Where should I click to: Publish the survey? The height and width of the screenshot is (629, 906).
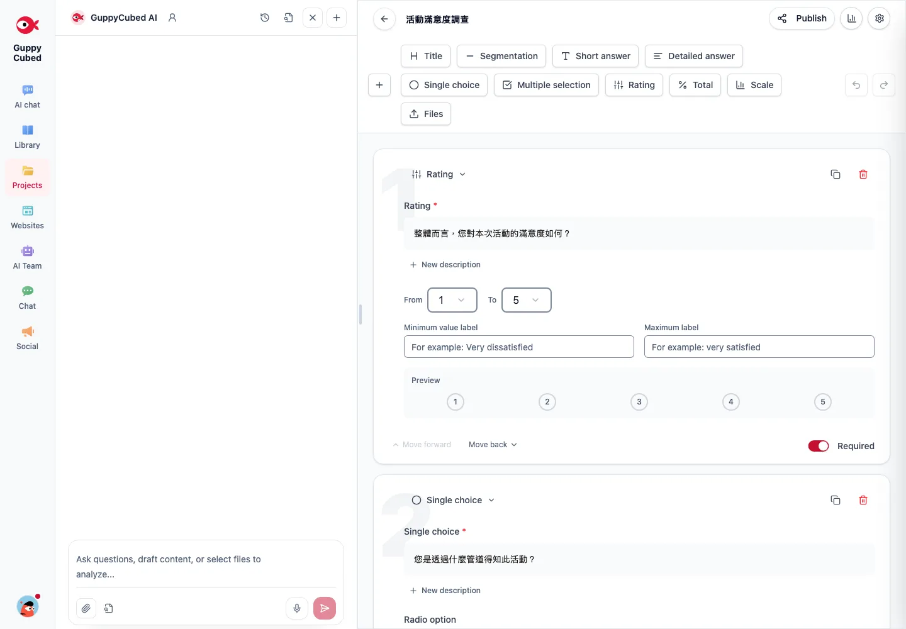(x=802, y=18)
